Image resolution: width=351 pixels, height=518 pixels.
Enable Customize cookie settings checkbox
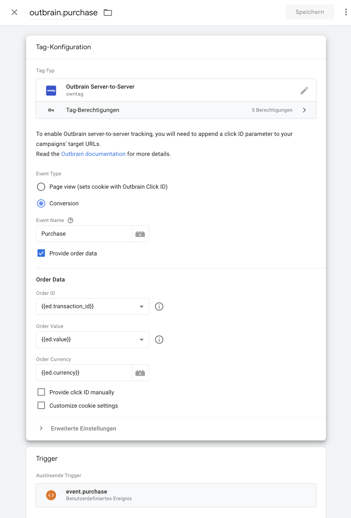tap(41, 405)
